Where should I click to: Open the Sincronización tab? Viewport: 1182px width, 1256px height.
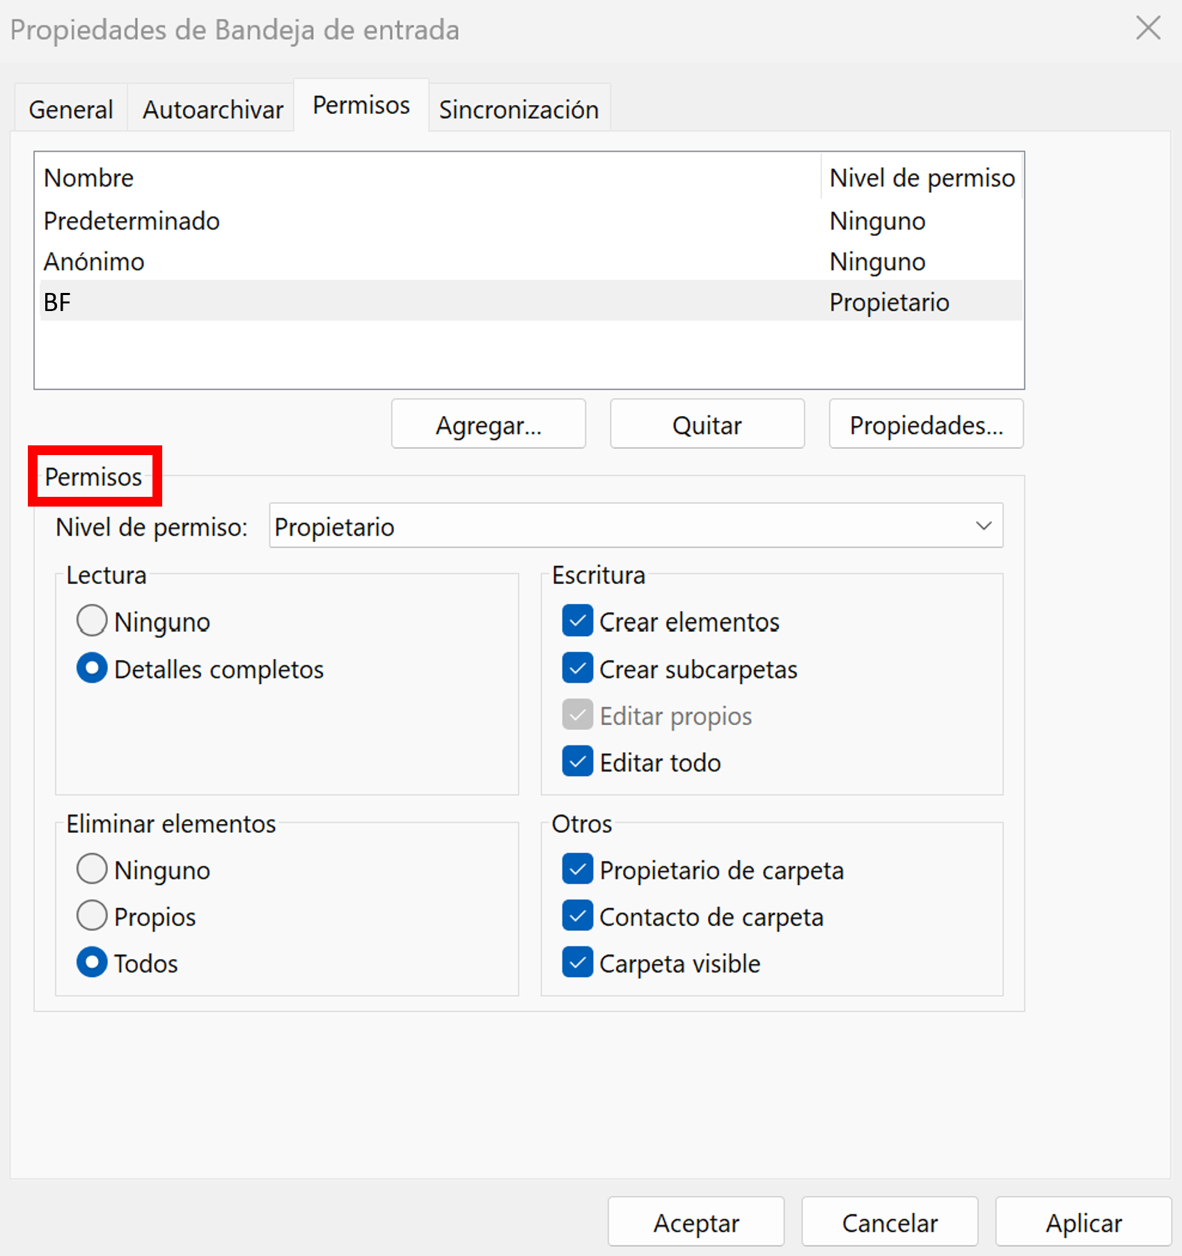(519, 109)
